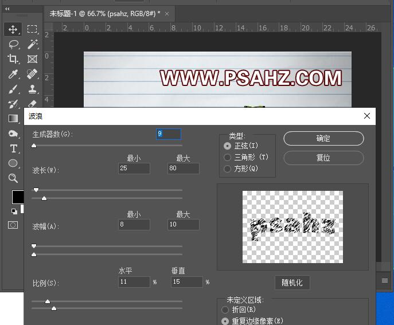Select the Brush tool
The height and width of the screenshot is (325, 394).
[13, 89]
